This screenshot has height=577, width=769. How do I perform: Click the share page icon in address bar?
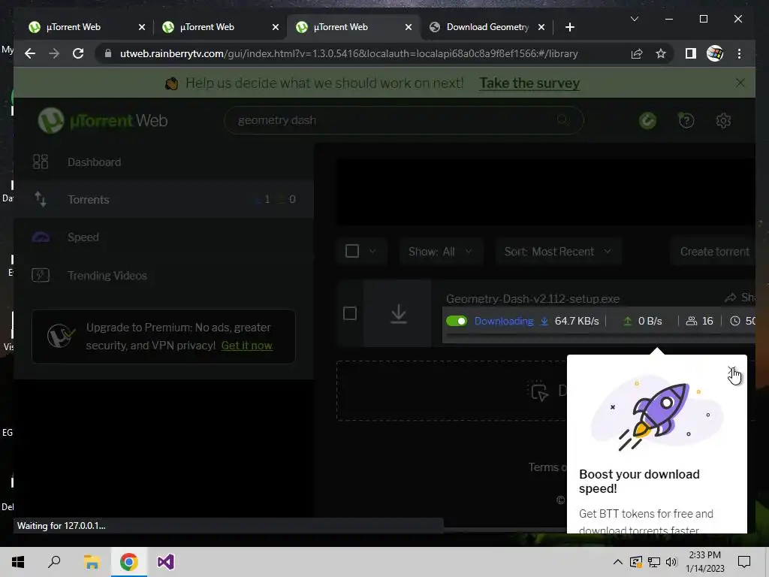(x=637, y=53)
